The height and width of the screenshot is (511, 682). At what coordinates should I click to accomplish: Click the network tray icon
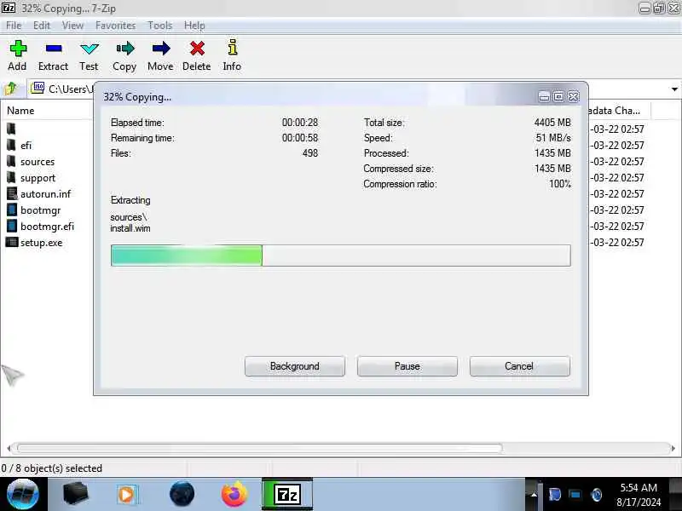575,495
